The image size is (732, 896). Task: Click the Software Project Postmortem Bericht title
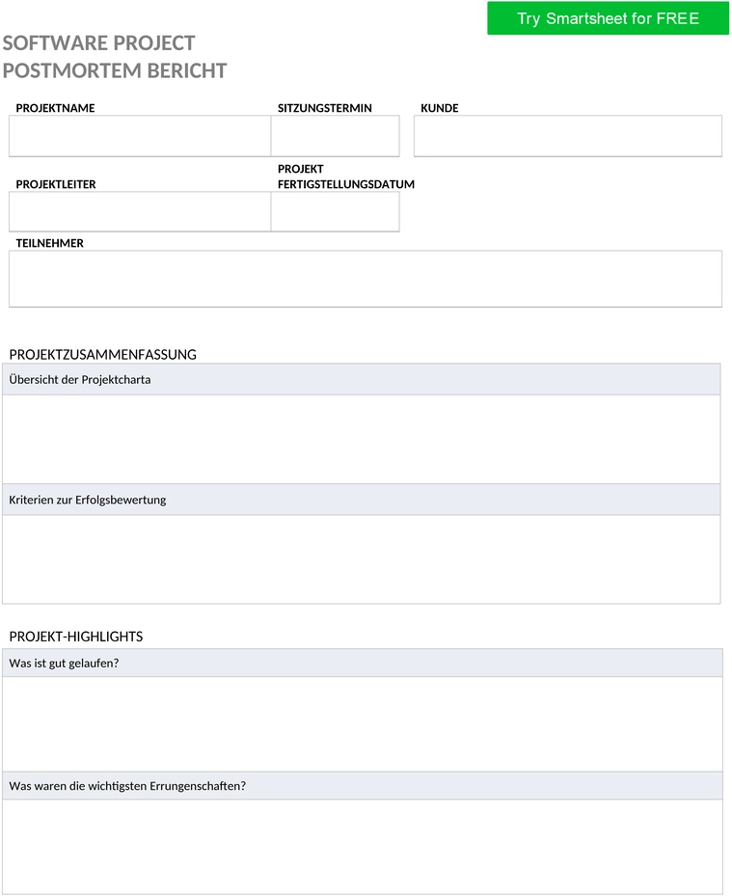click(115, 57)
